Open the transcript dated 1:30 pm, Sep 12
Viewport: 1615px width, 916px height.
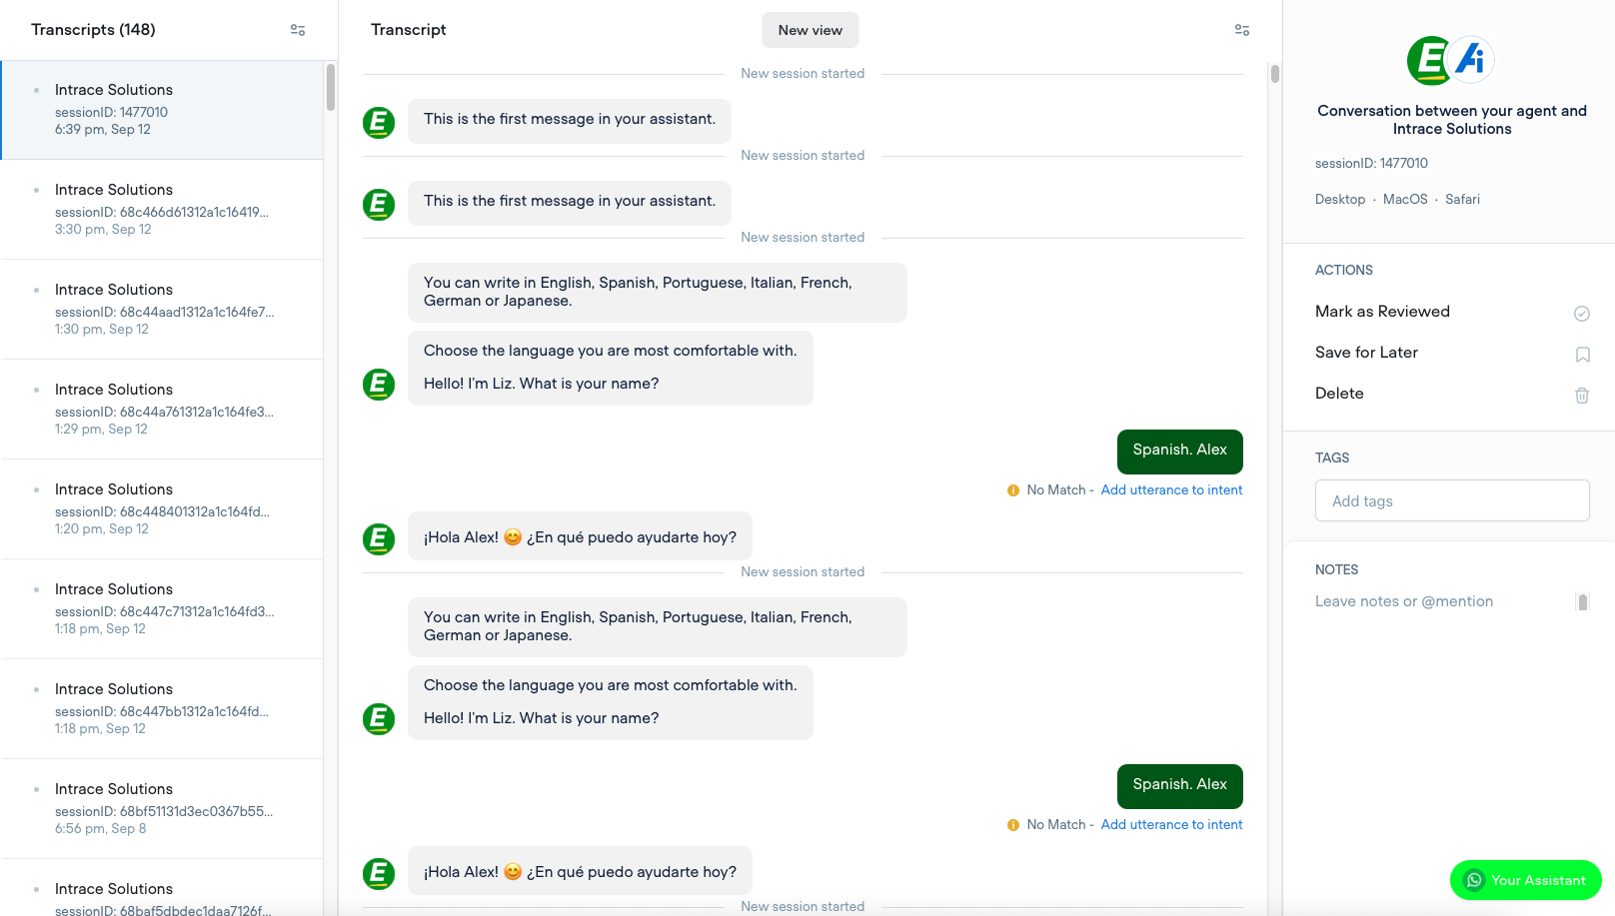(x=162, y=310)
